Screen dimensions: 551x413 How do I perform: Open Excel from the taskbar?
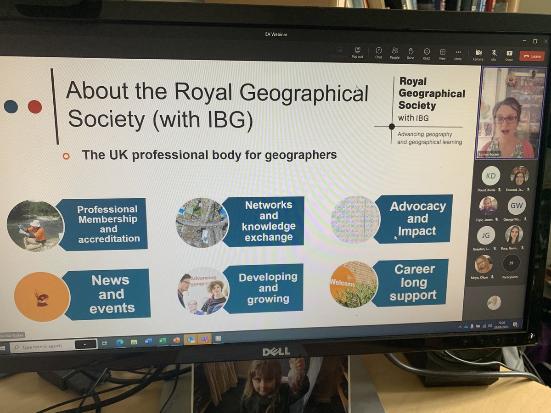click(162, 340)
